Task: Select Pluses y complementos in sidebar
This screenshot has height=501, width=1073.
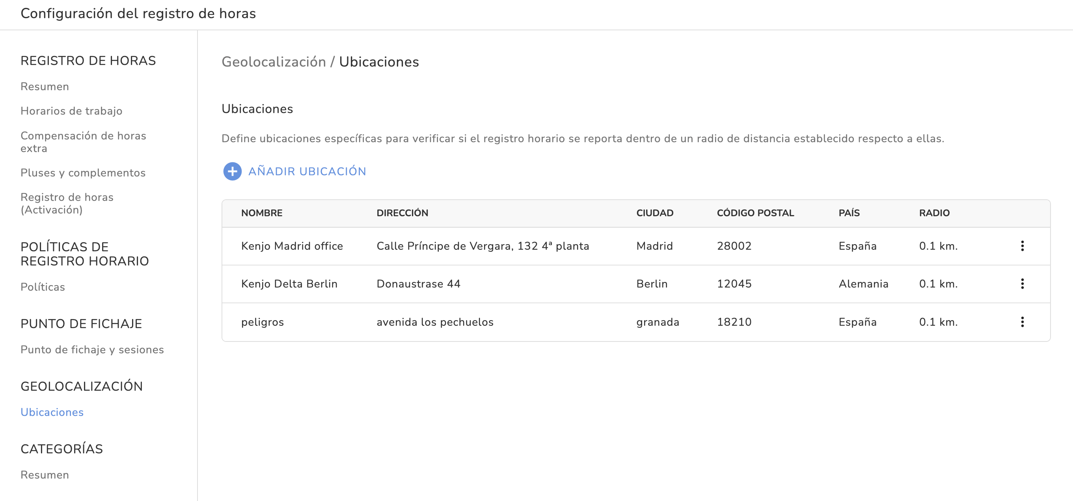Action: pyautogui.click(x=83, y=173)
